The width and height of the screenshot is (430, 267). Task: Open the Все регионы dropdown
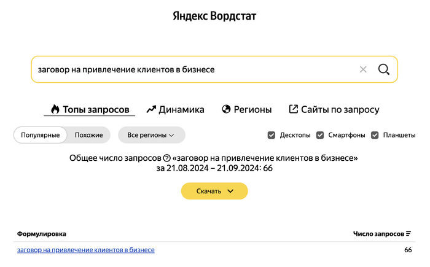click(x=151, y=135)
